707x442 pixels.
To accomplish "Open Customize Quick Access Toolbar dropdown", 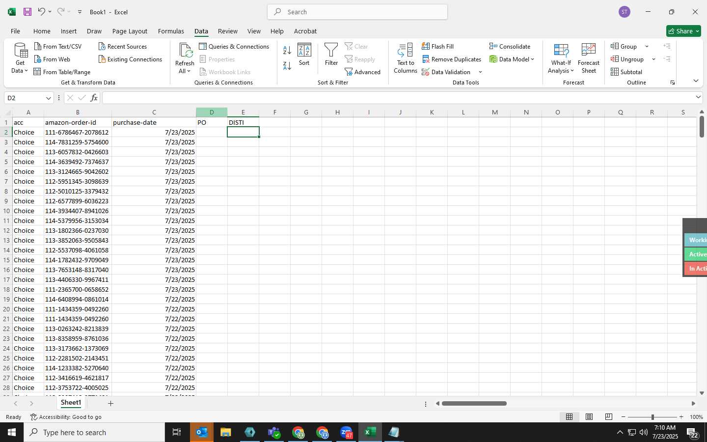I will coord(80,12).
